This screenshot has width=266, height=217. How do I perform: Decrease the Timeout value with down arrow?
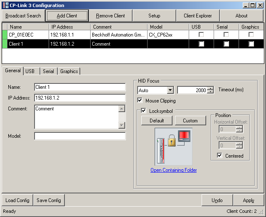(x=210, y=92)
